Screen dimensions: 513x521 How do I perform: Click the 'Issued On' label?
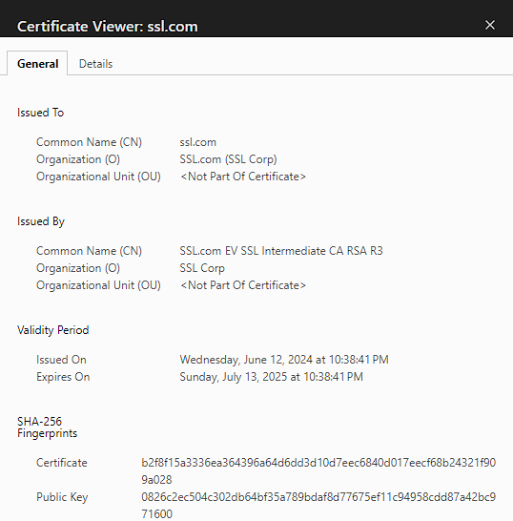pos(61,360)
